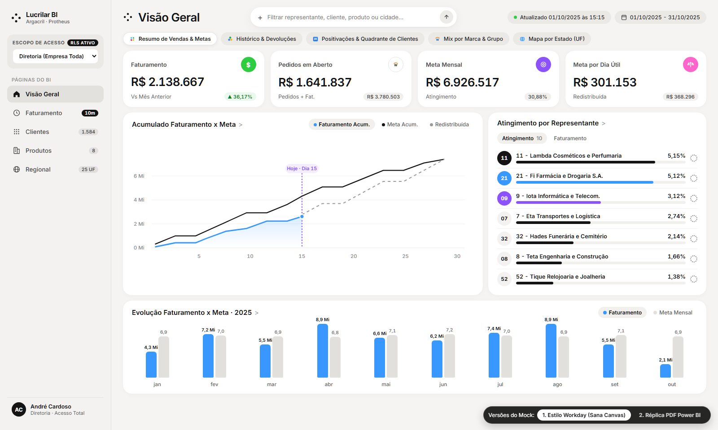The image size is (718, 430).
Task: Click the Hoje · Dia 15 chart marker
Action: click(x=302, y=168)
